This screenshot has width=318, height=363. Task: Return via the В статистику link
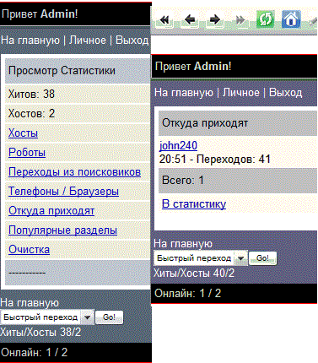(194, 203)
